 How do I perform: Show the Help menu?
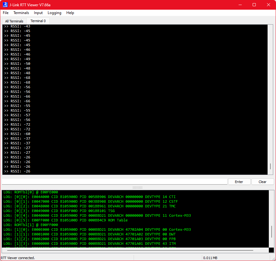(70, 13)
